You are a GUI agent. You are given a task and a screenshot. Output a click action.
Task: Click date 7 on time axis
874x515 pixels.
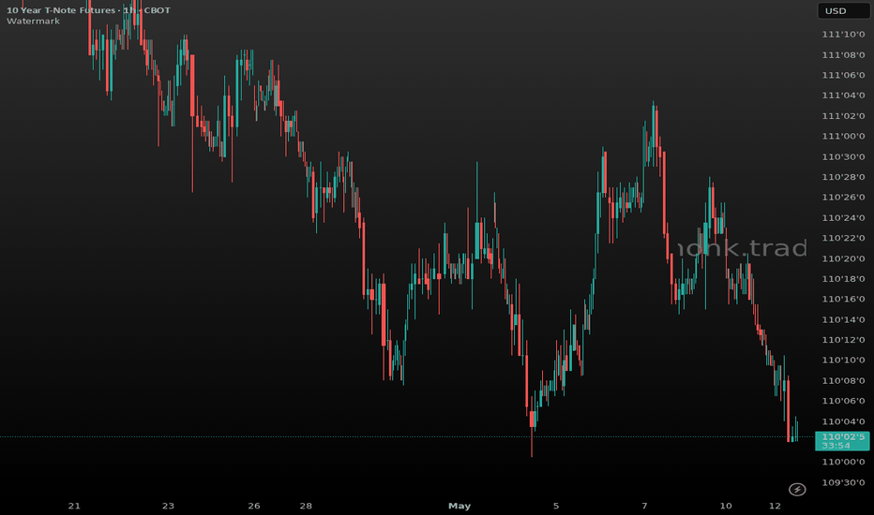(x=644, y=506)
